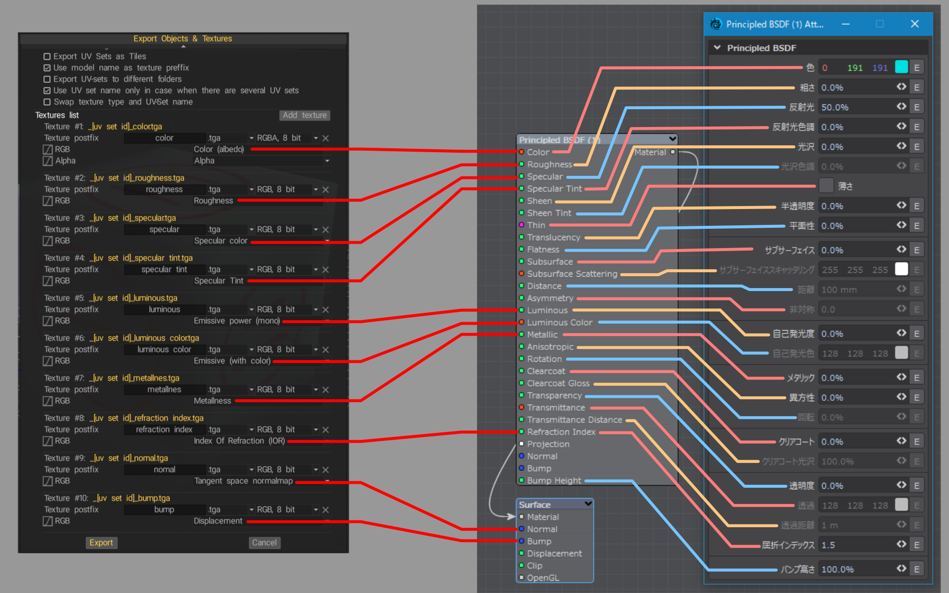Viewport: 949px width, 593px height.
Task: Click the arrows icon for 屈折インデックス value
Action: pos(902,545)
